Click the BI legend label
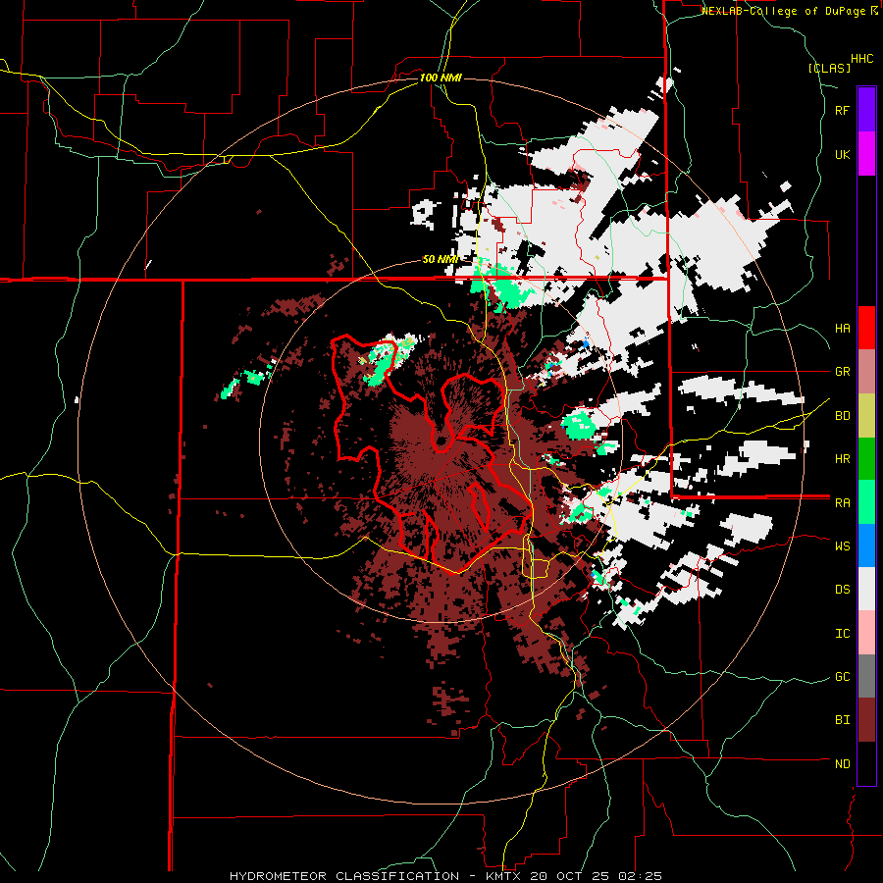This screenshot has width=883, height=883. tap(842, 720)
